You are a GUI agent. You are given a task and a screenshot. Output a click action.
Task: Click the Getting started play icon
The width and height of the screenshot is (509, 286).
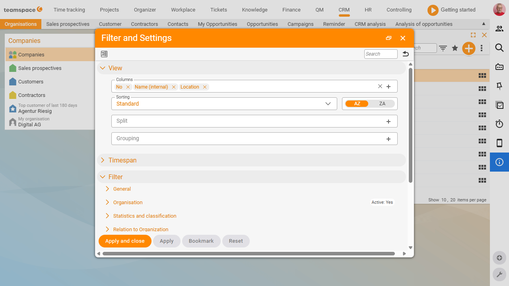(x=433, y=10)
